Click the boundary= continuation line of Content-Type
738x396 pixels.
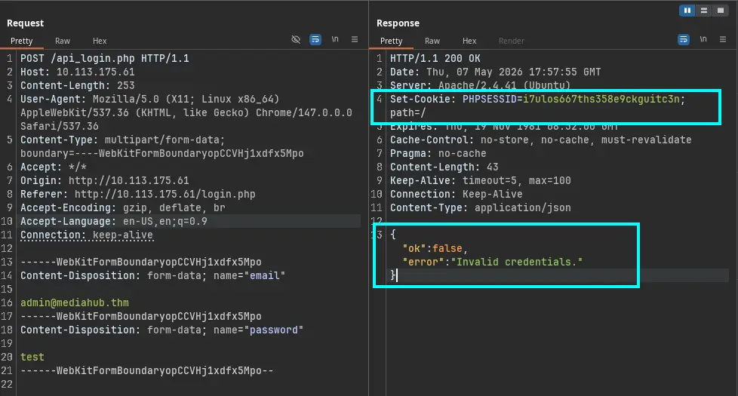(162, 153)
